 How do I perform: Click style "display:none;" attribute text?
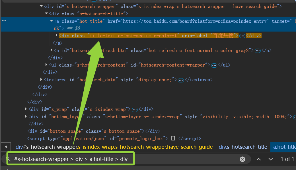point(155,80)
